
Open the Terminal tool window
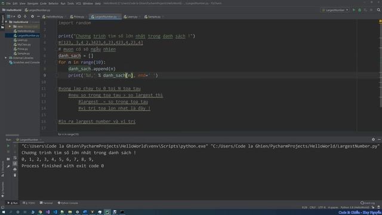[46, 203]
